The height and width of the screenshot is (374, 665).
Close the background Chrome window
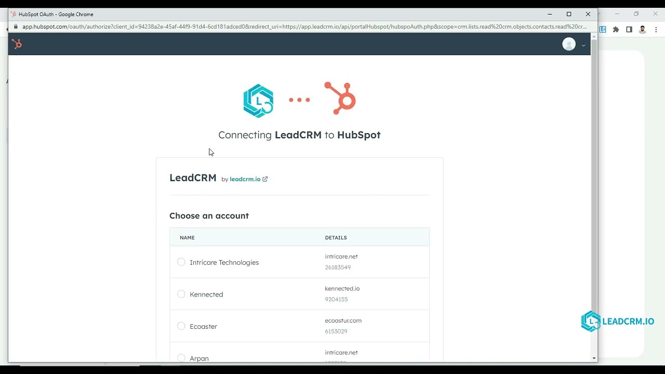[x=655, y=14]
